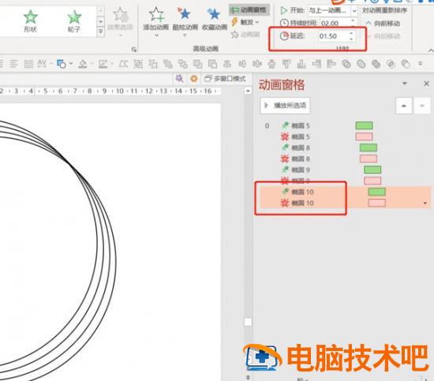Image resolution: width=434 pixels, height=381 pixels.
Task: Close the 动画窗格 animation pane
Action: [427, 84]
